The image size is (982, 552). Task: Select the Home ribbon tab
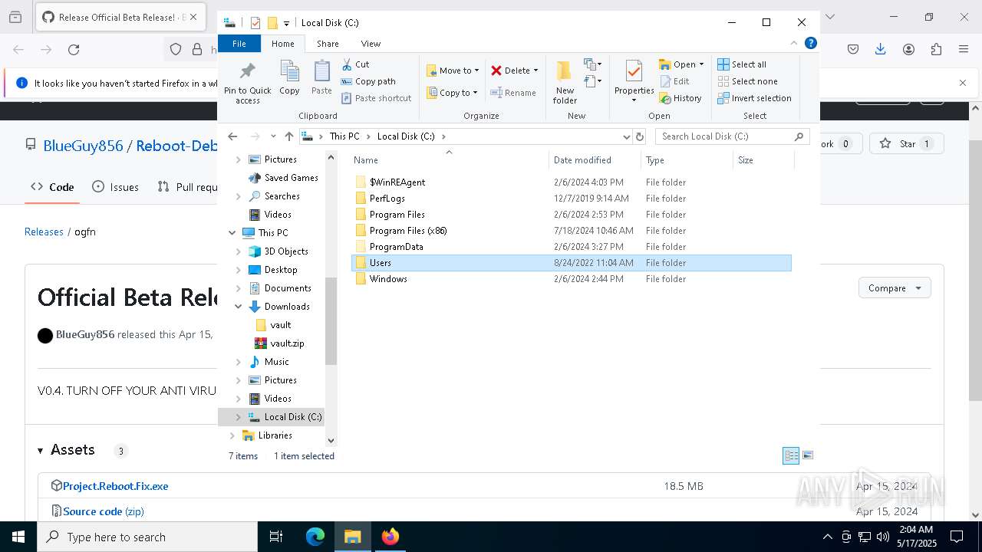(x=283, y=44)
